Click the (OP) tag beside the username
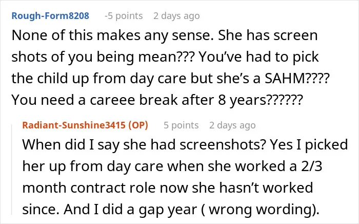Image resolution: width=359 pixels, height=224 pixels. (x=138, y=125)
